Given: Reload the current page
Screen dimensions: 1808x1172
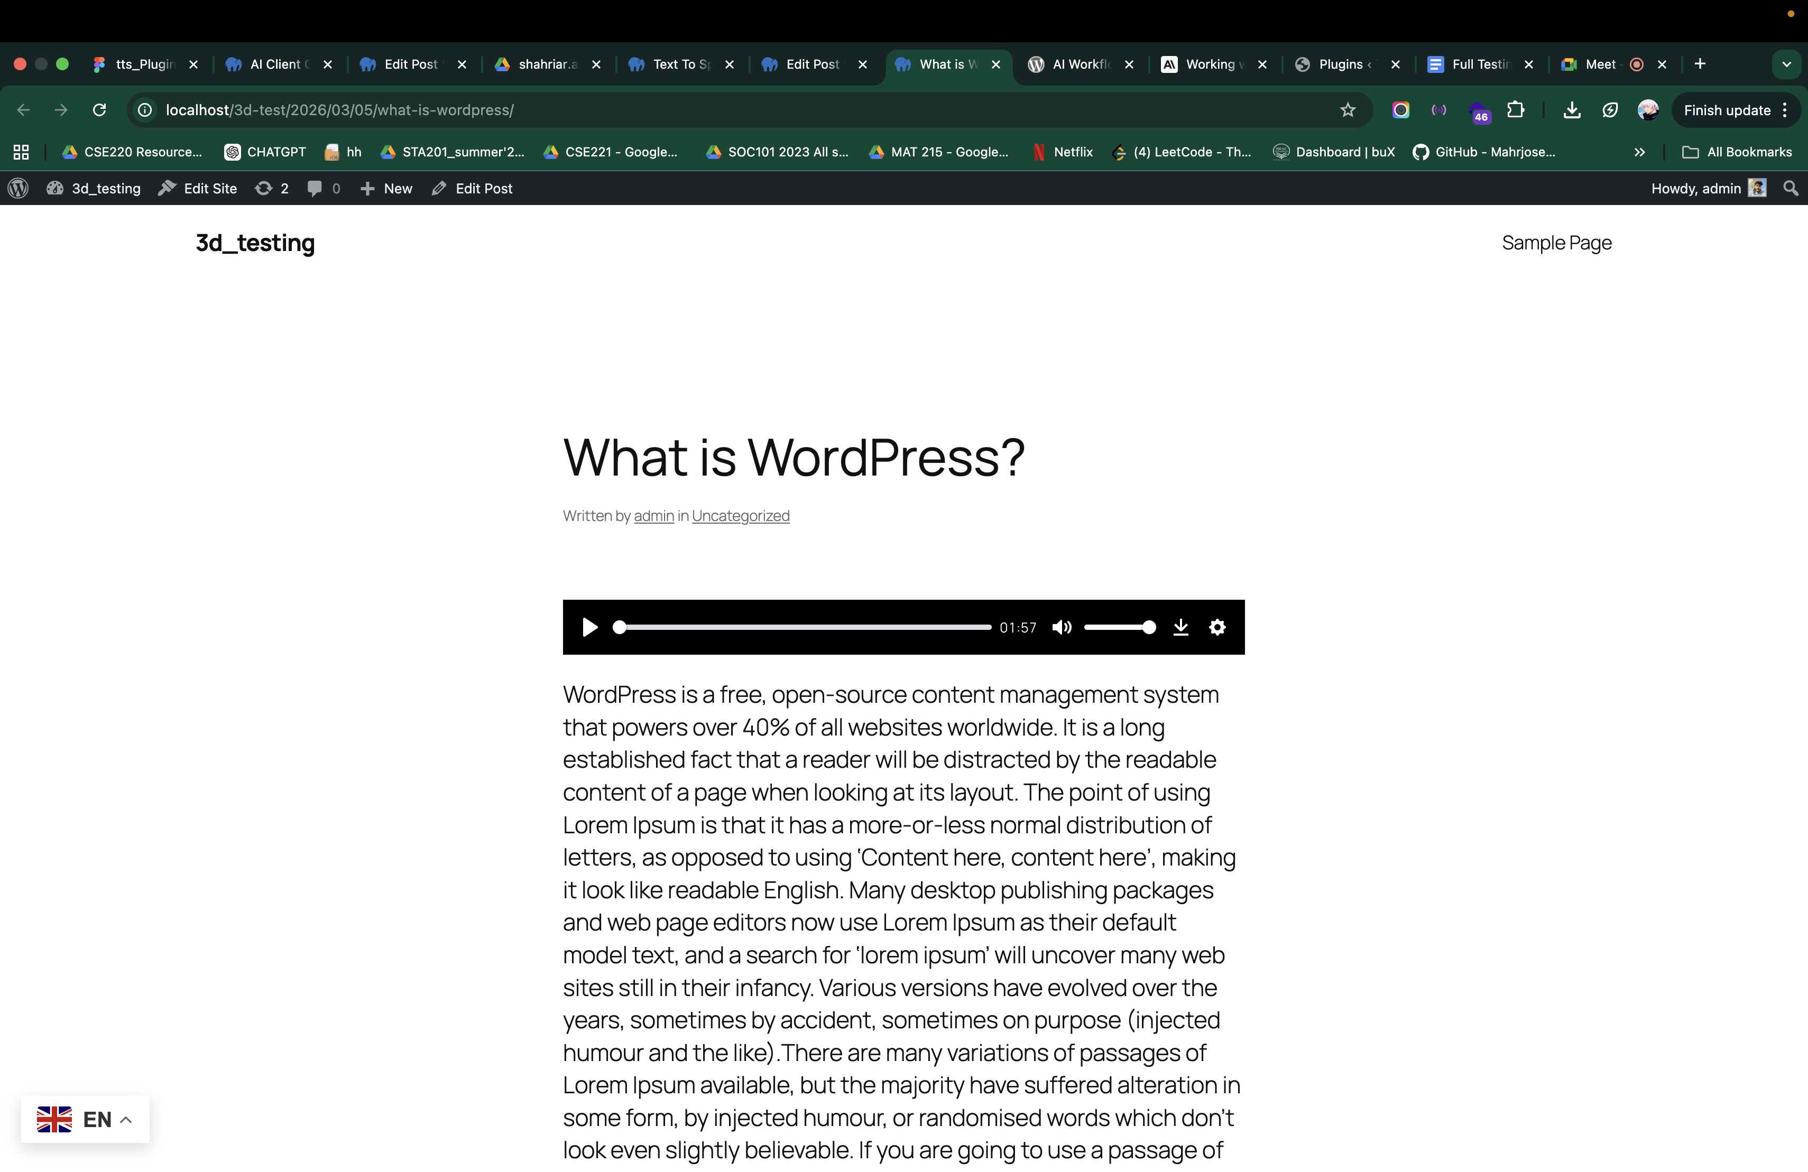Looking at the screenshot, I should tap(99, 110).
